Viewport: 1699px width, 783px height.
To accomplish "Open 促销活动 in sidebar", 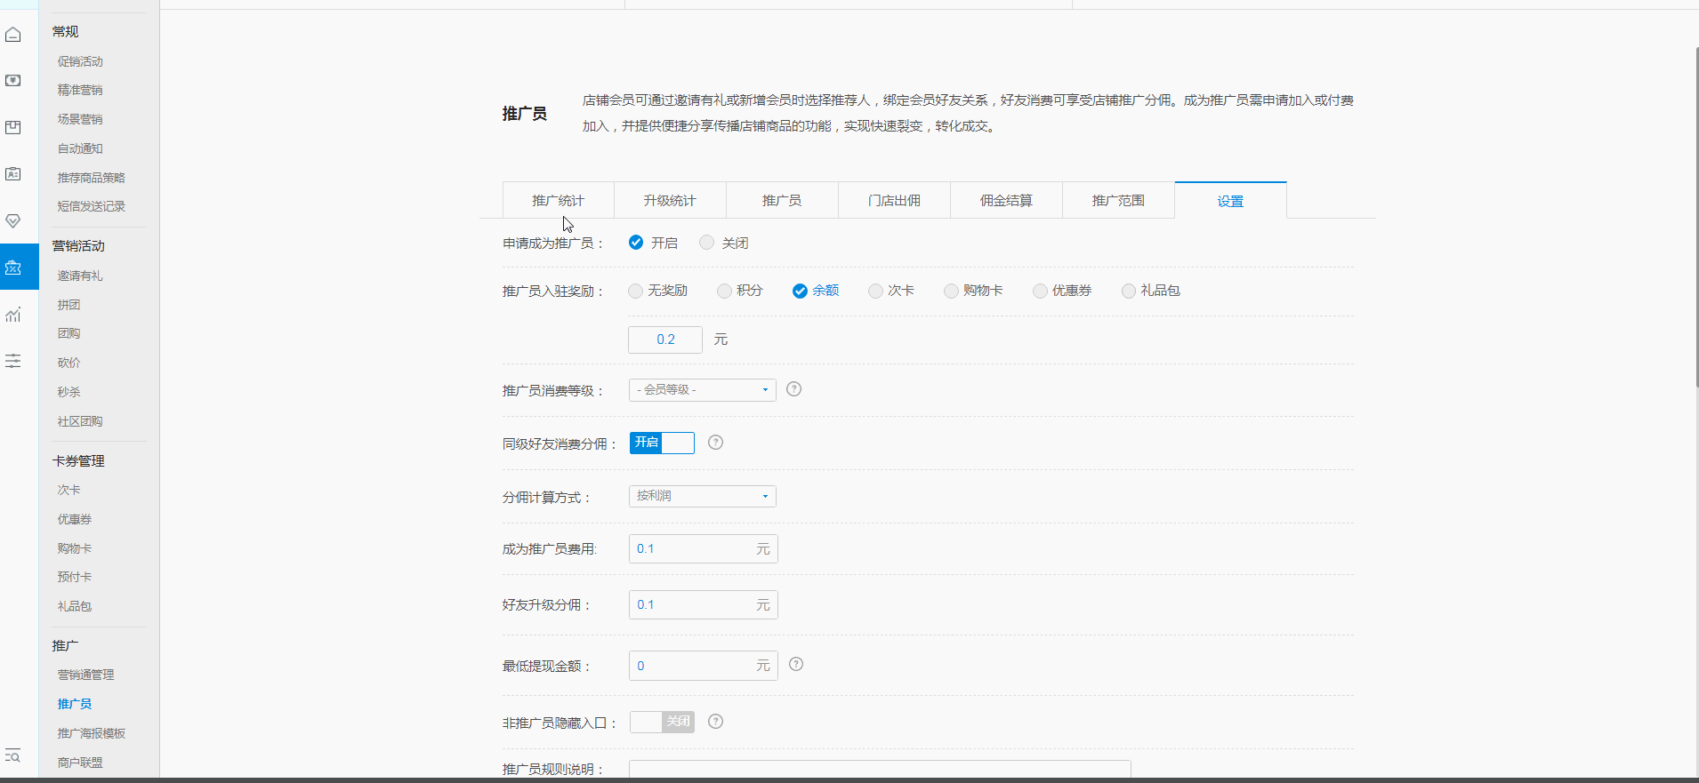I will coord(80,61).
